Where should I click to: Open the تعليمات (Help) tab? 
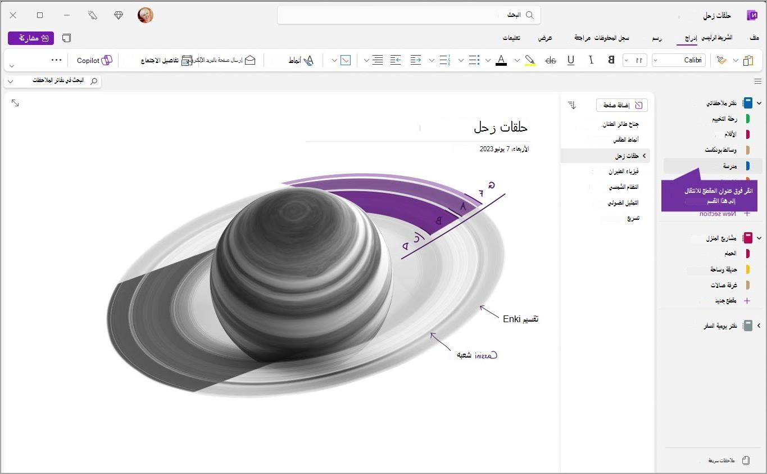click(511, 38)
